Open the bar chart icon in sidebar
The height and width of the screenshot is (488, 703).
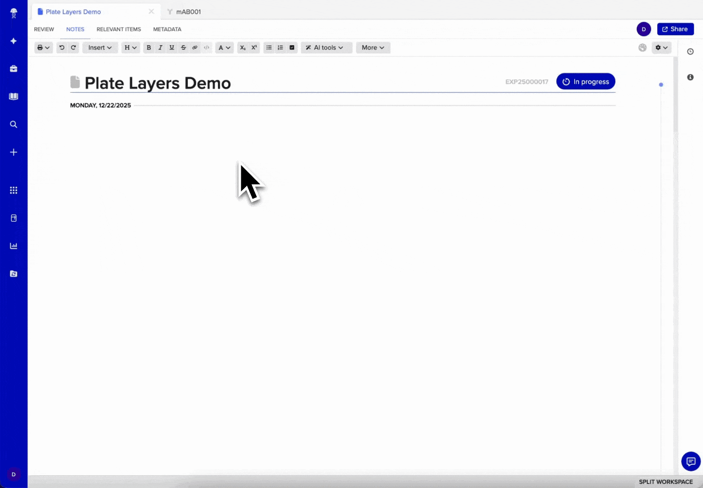14,246
